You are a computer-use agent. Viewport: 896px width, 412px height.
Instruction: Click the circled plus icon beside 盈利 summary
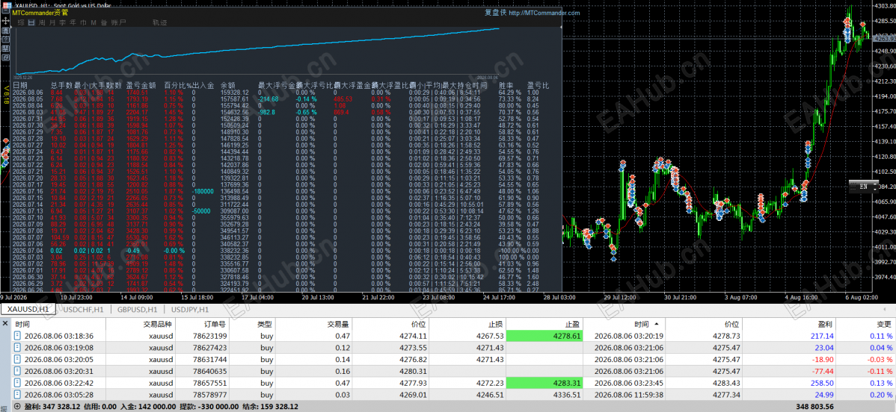16,406
